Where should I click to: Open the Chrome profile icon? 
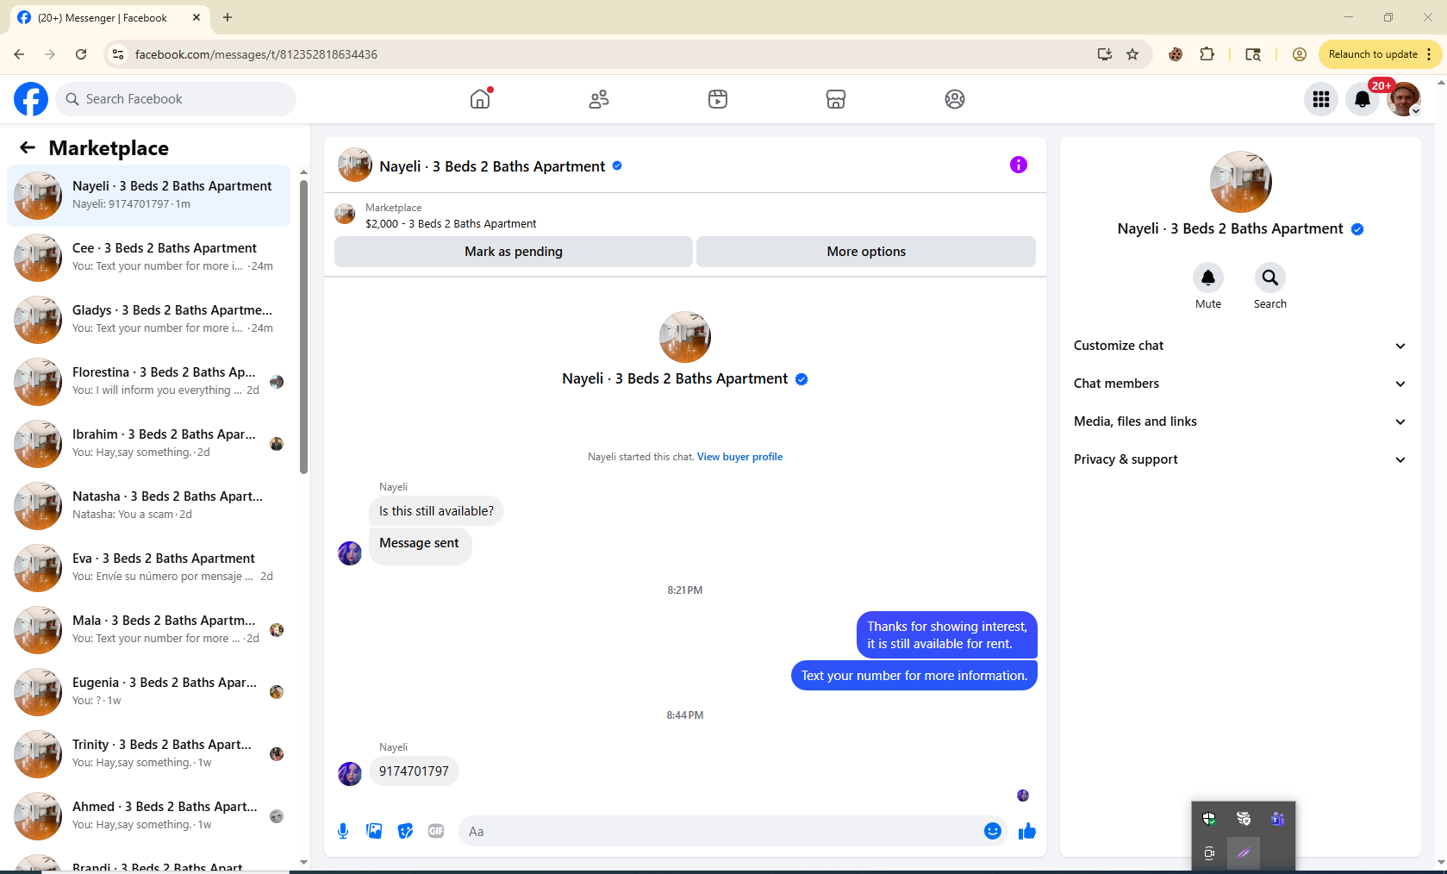click(1300, 54)
